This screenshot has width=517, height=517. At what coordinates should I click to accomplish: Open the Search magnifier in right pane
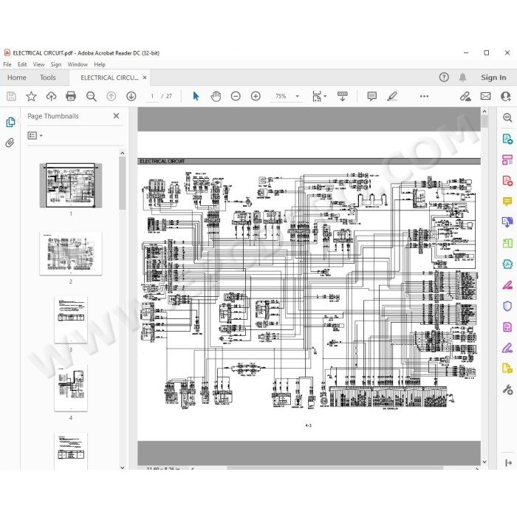click(507, 117)
